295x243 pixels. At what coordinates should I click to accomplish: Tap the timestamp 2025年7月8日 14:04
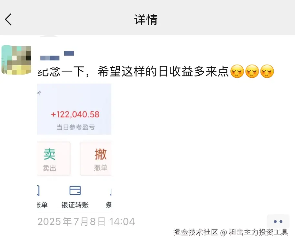86,221
